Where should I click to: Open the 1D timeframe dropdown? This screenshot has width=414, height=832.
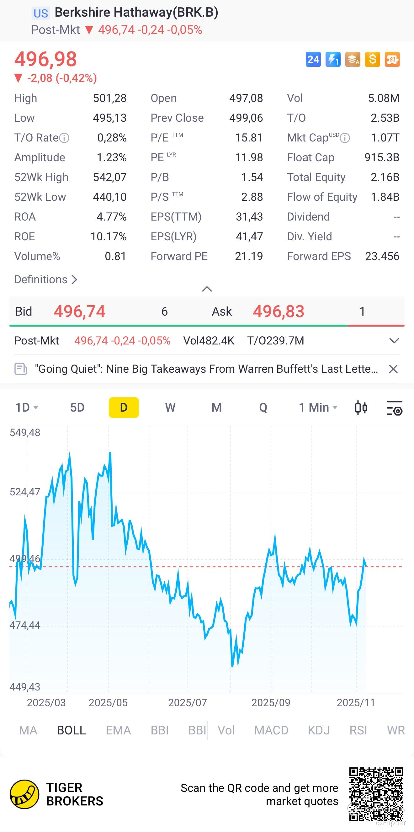[x=27, y=408]
